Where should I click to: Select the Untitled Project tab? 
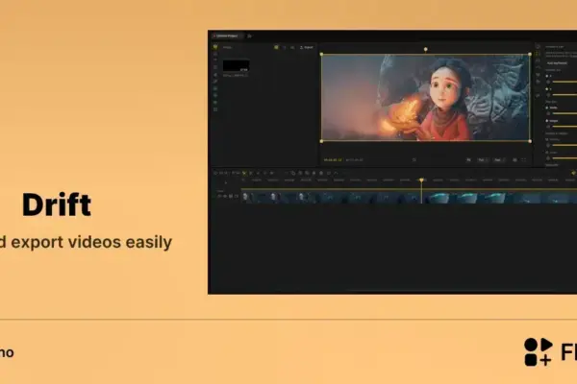[227, 36]
